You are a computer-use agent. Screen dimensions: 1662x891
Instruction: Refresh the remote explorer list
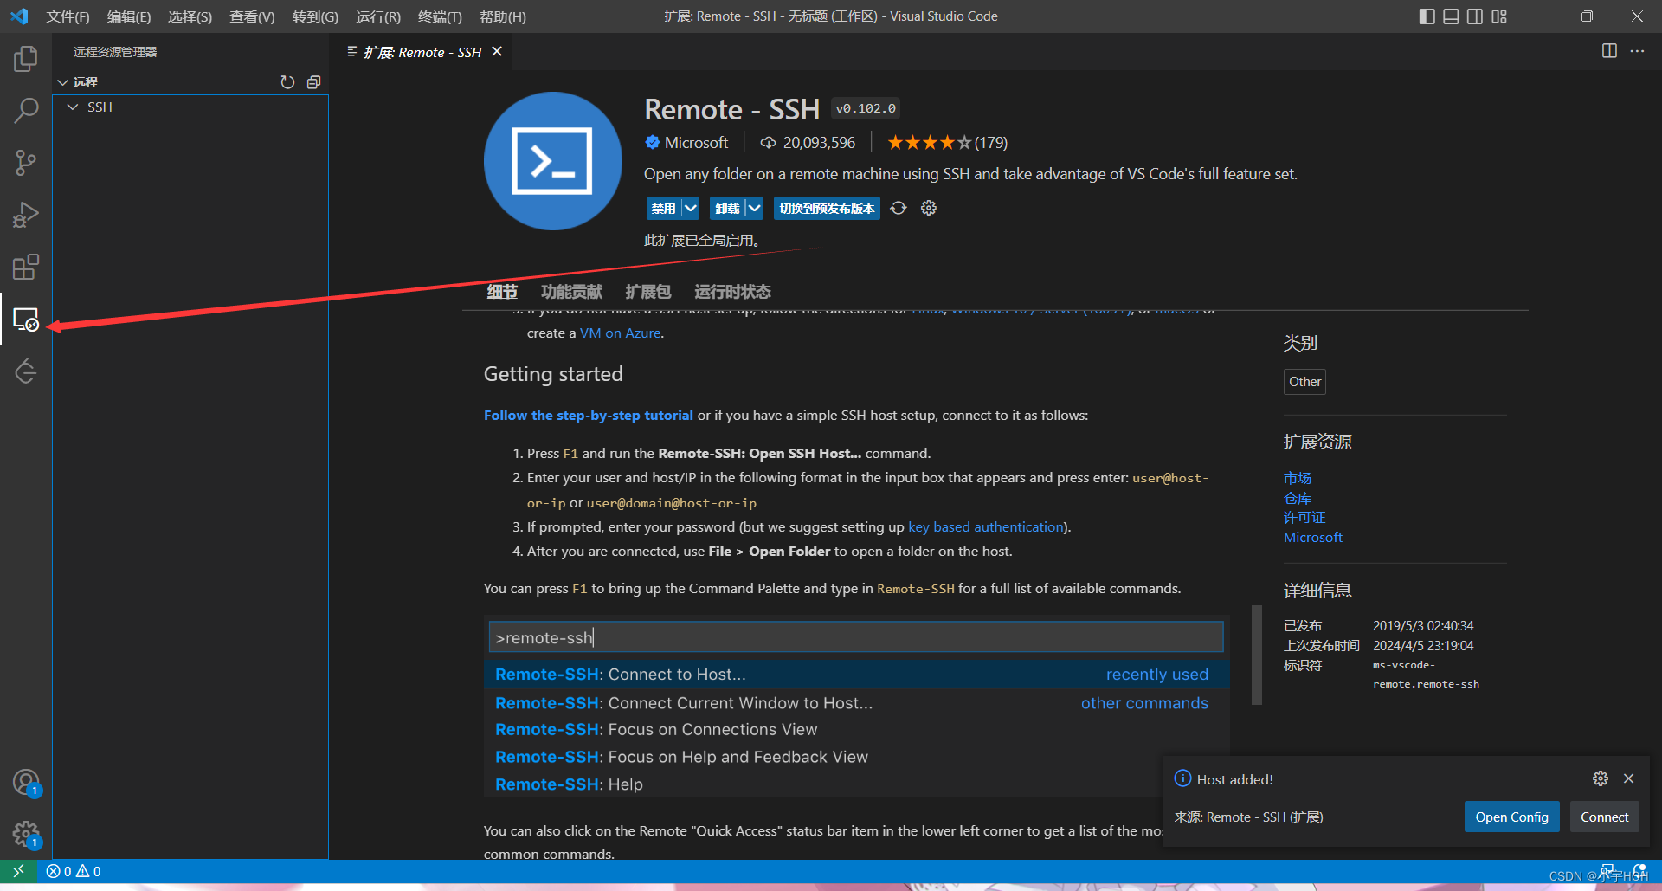coord(287,82)
